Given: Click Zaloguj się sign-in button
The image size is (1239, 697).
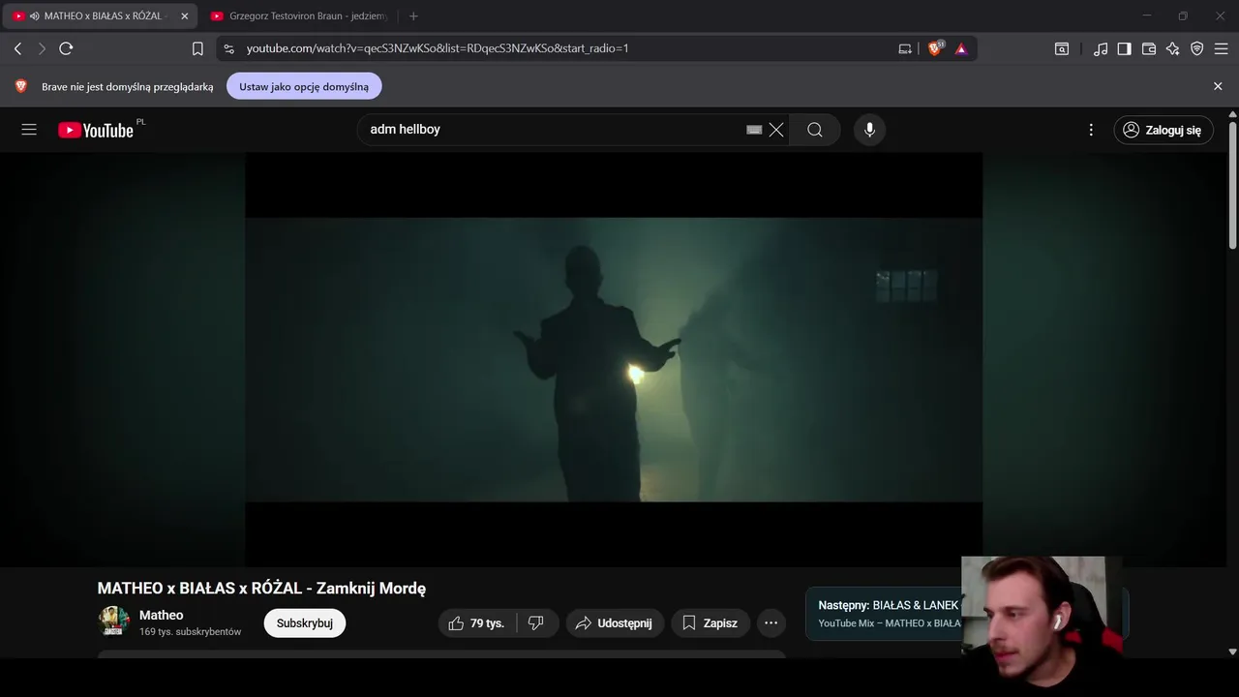Looking at the screenshot, I should (x=1163, y=130).
